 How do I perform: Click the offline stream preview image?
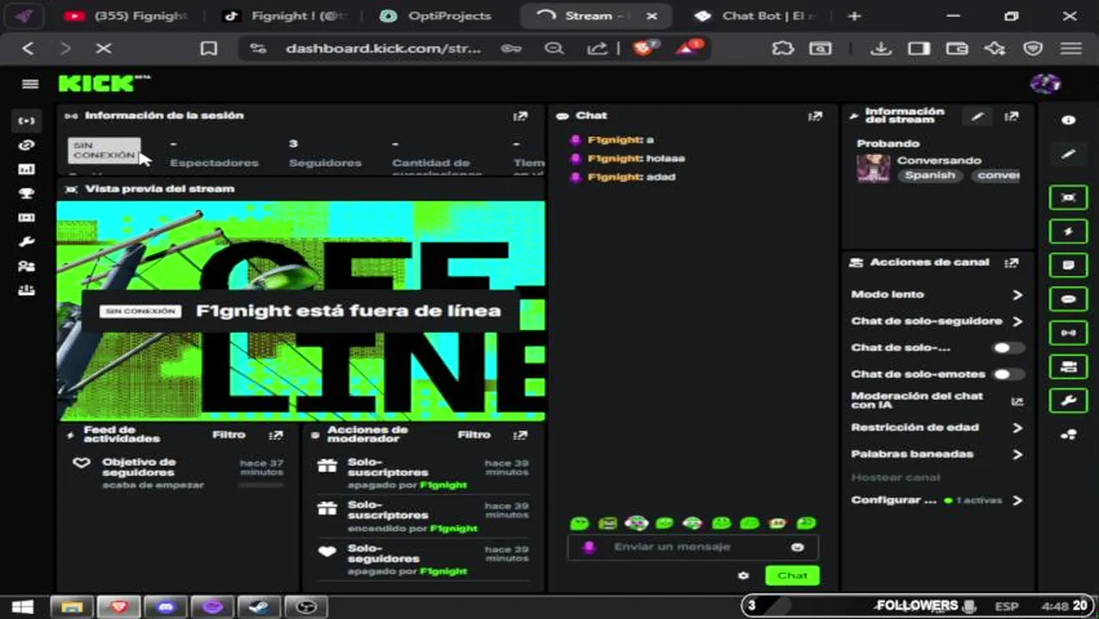tap(301, 311)
